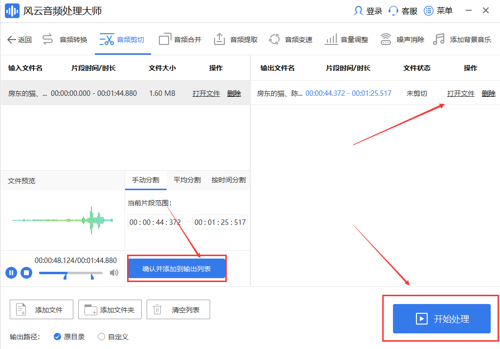The image size is (500, 349).
Task: Delete the output file 房东的猫
Action: click(x=489, y=93)
